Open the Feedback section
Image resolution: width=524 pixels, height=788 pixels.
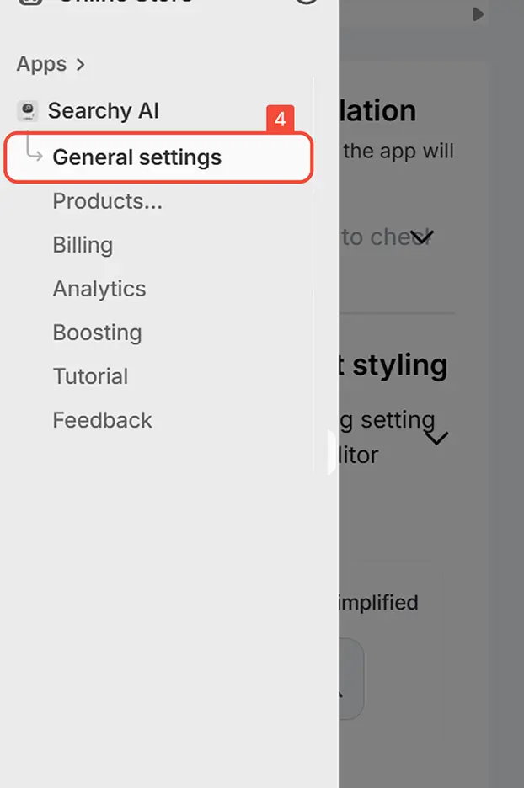102,420
